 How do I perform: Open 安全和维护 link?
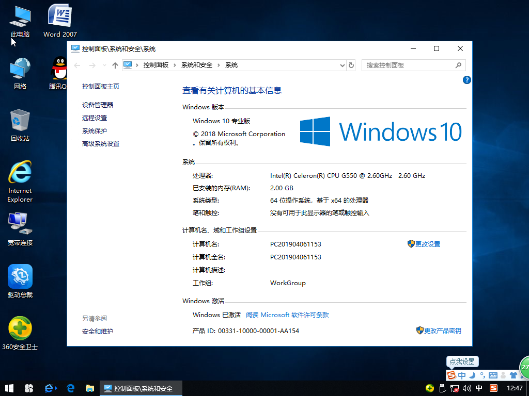pyautogui.click(x=98, y=332)
